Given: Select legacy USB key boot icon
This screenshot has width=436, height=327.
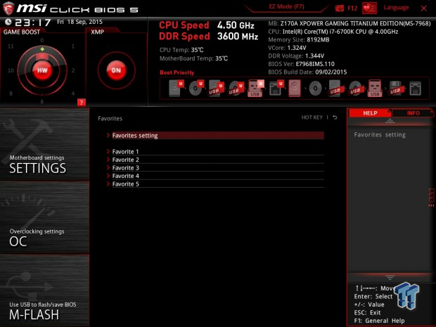Looking at the screenshot, I should click(375, 88).
